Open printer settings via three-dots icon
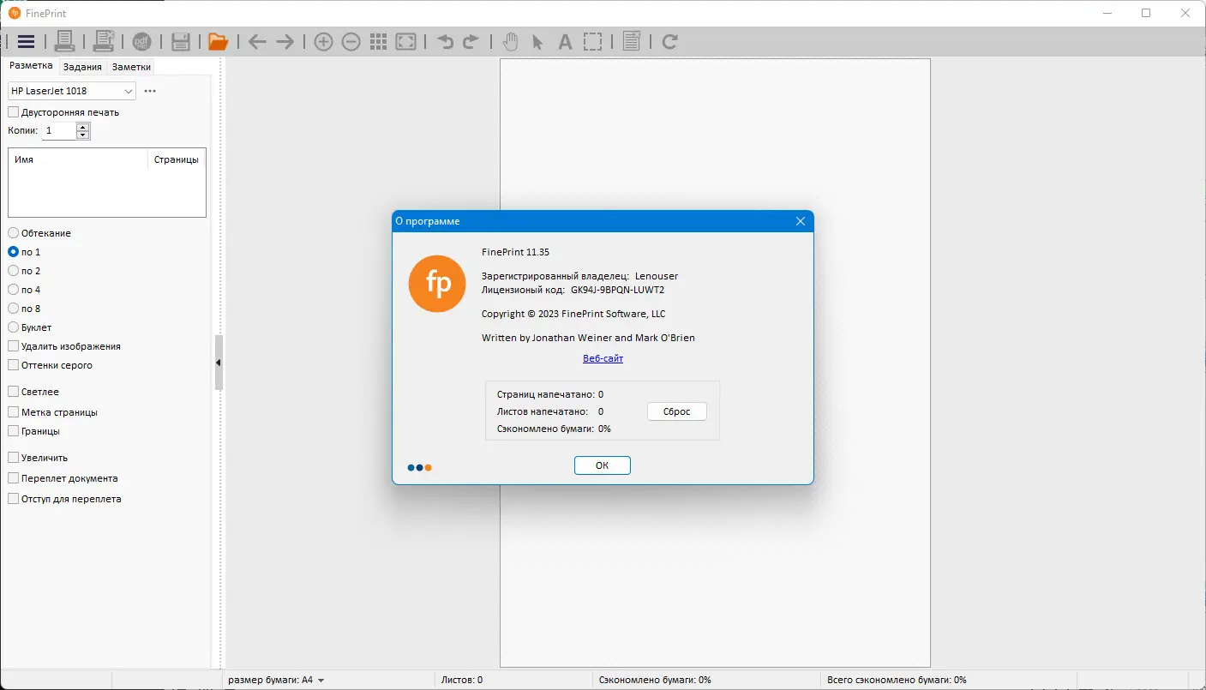Viewport: 1206px width, 690px height. [x=150, y=91]
